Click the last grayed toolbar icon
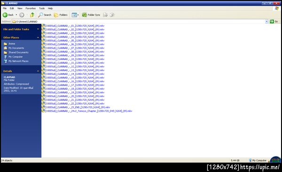The height and width of the screenshot is (172, 282). (x=112, y=15)
